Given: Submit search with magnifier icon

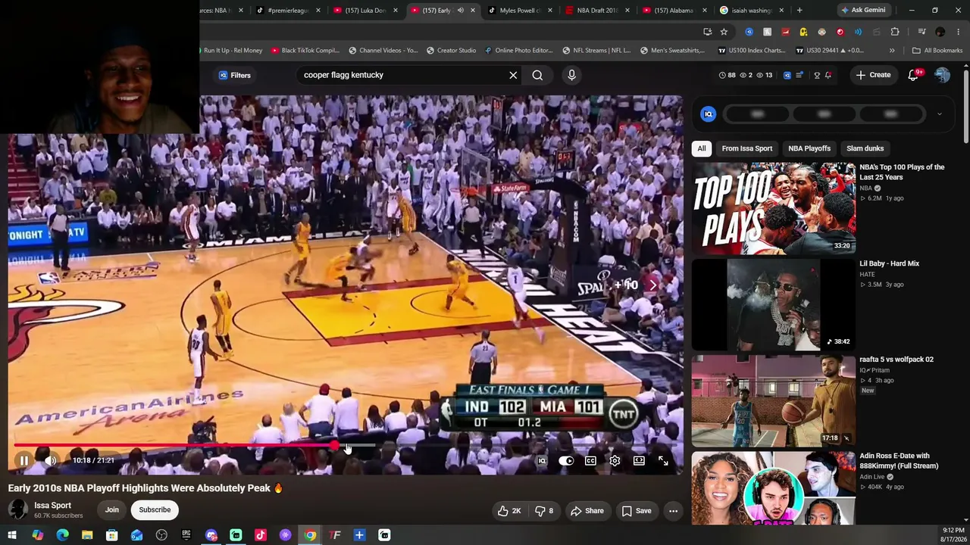Looking at the screenshot, I should coord(537,75).
